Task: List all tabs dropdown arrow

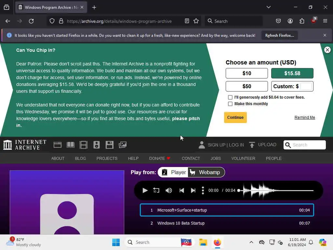Action: (268, 7)
